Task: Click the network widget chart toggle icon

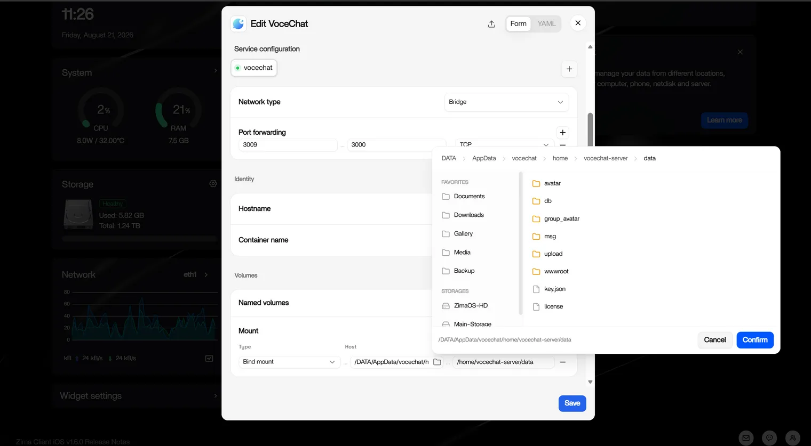Action: click(x=209, y=359)
